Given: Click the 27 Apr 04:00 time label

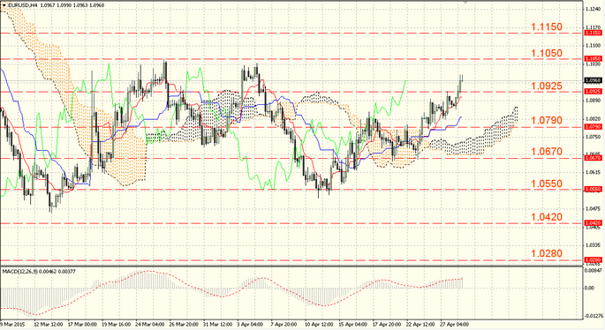Looking at the screenshot, I should [x=455, y=325].
